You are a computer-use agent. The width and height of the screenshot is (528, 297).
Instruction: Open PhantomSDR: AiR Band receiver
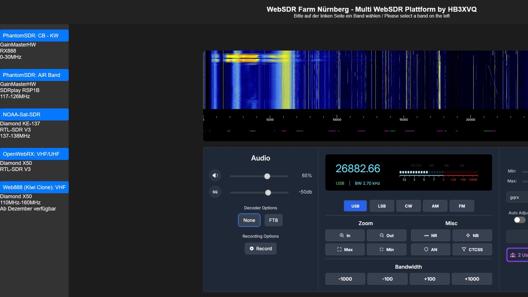[34, 75]
